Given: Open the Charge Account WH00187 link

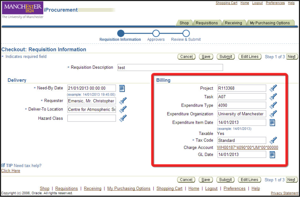Looking at the screenshot, I should point(248,147).
